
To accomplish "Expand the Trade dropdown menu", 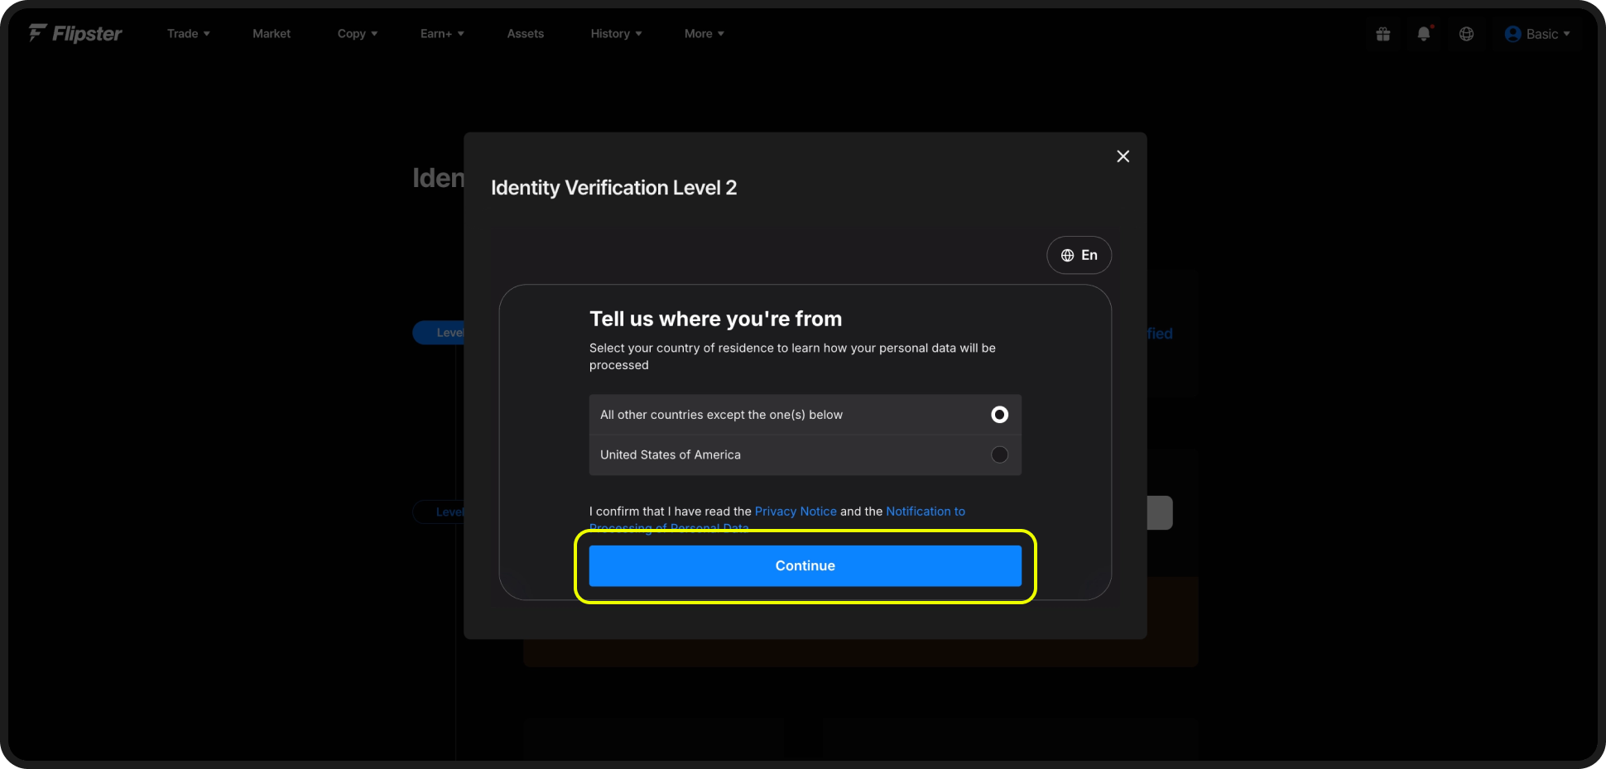I will [x=189, y=34].
